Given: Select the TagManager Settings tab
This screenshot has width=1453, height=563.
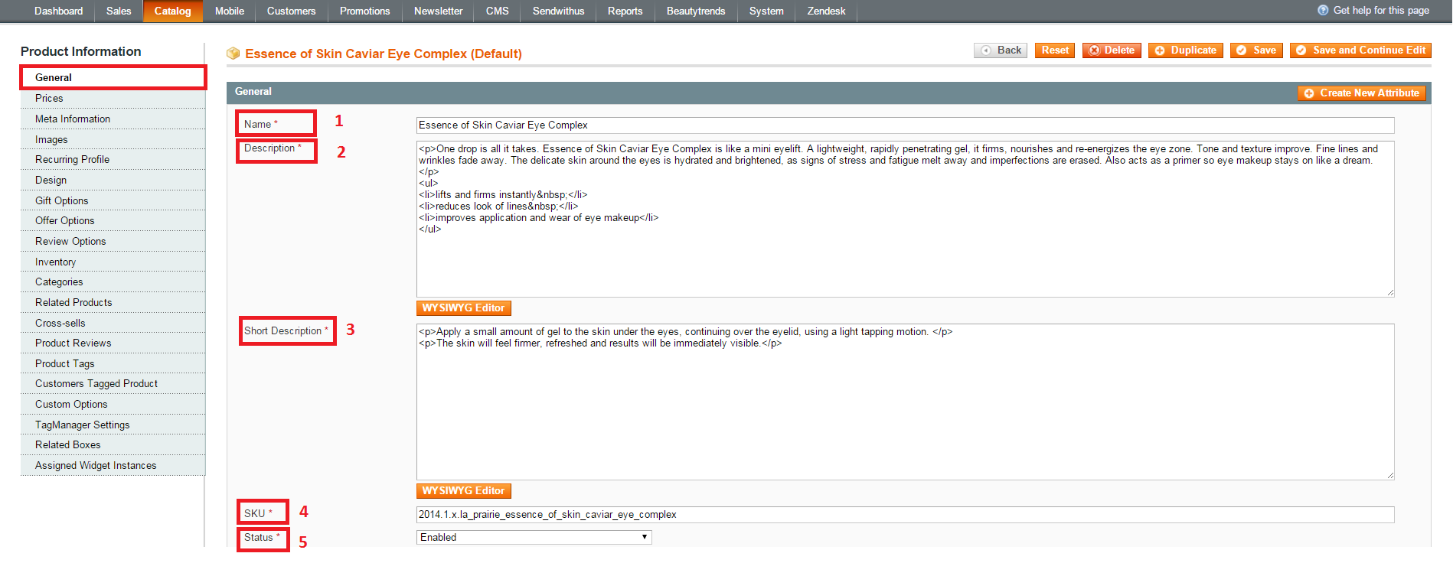Looking at the screenshot, I should 113,425.
